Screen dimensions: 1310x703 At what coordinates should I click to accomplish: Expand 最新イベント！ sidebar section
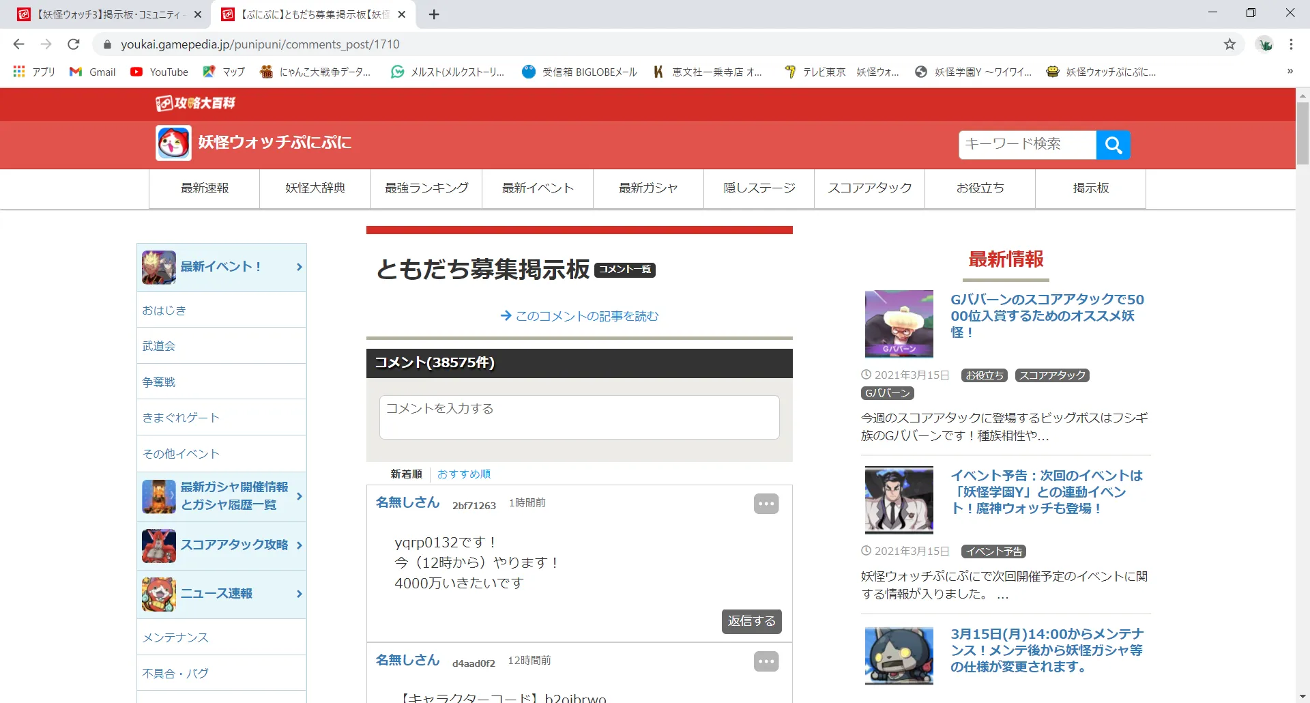tap(222, 268)
